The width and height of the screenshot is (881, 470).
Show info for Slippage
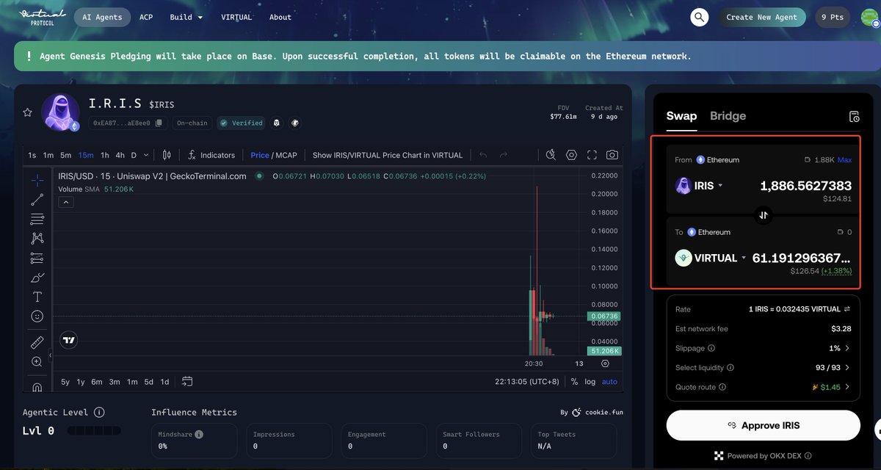711,348
